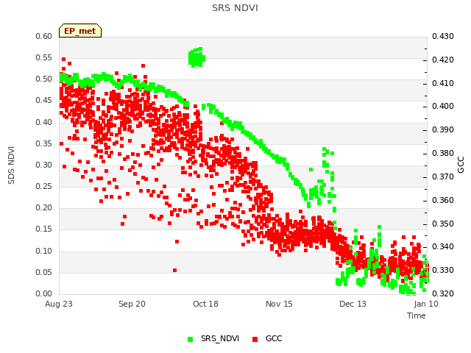
Task: Click the 0.370 right axis value
Action: coord(443,176)
